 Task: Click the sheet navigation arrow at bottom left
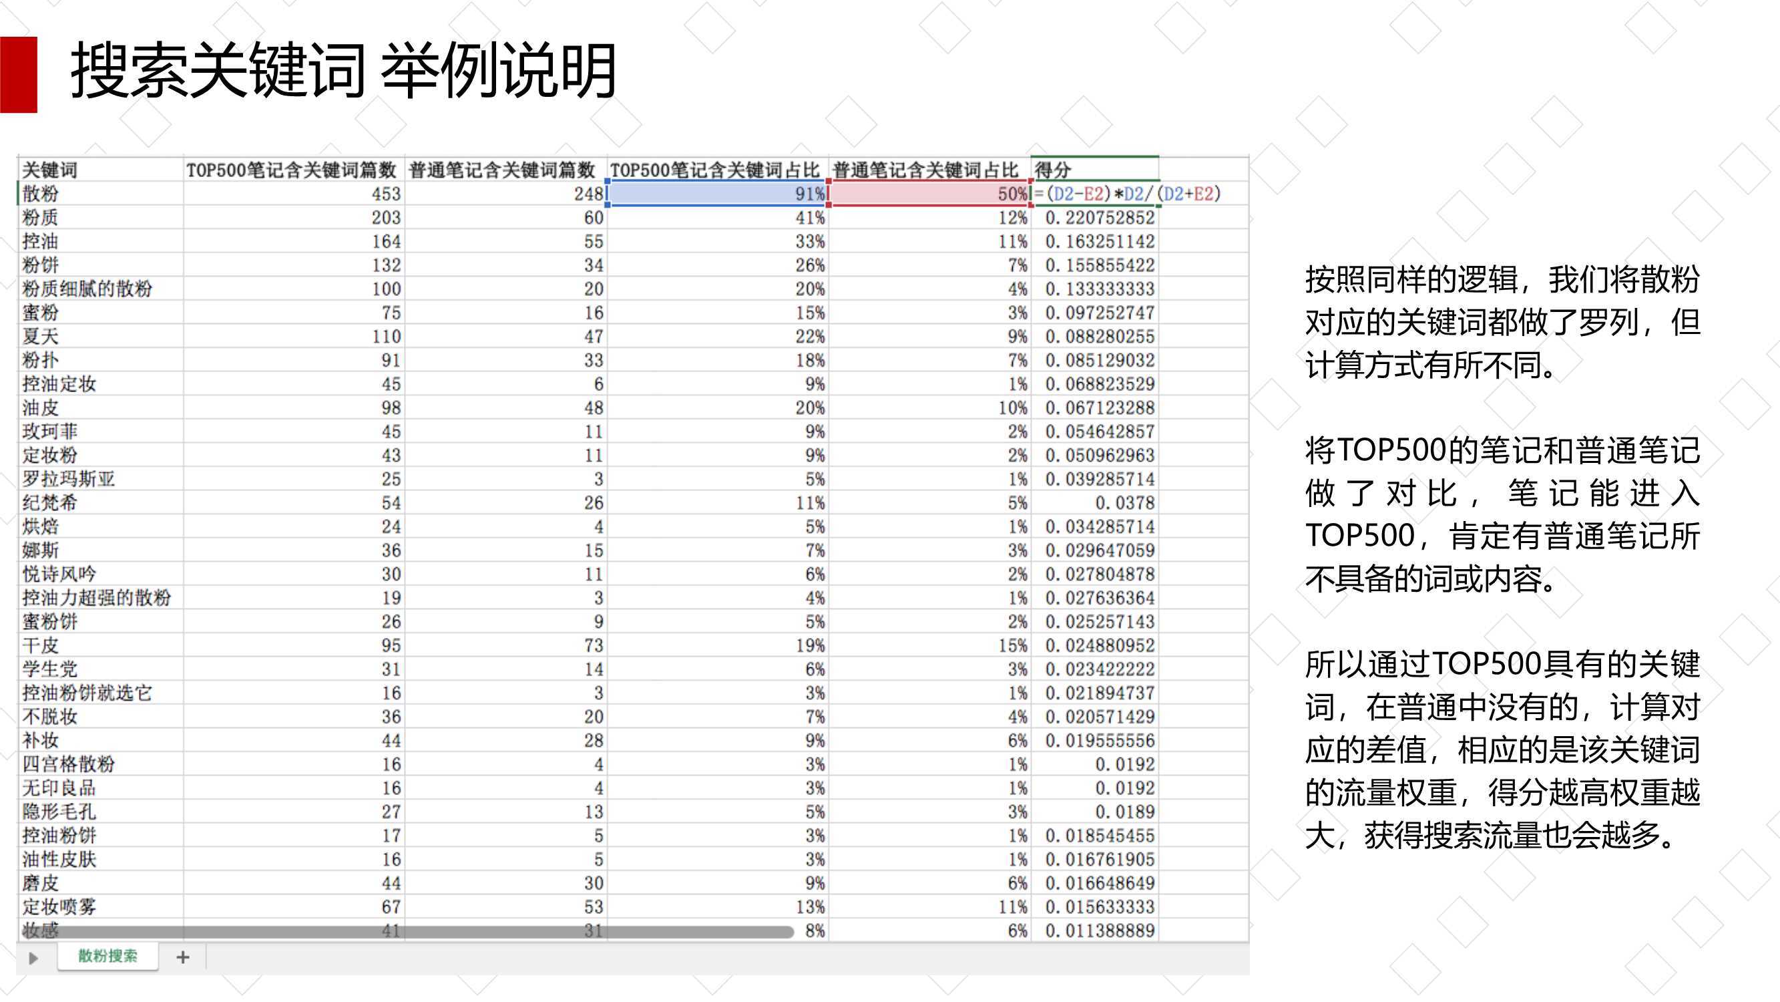[x=33, y=959]
